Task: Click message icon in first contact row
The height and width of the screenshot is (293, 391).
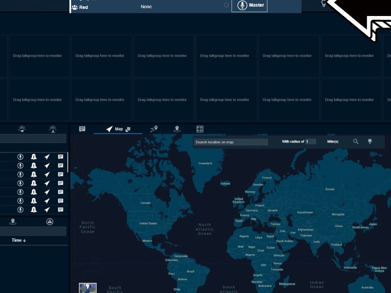Action: (60, 157)
